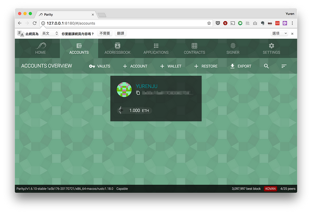Viewport: 312px width, 214px height.
Task: Expand the translate options dropdown
Action: pos(280,34)
